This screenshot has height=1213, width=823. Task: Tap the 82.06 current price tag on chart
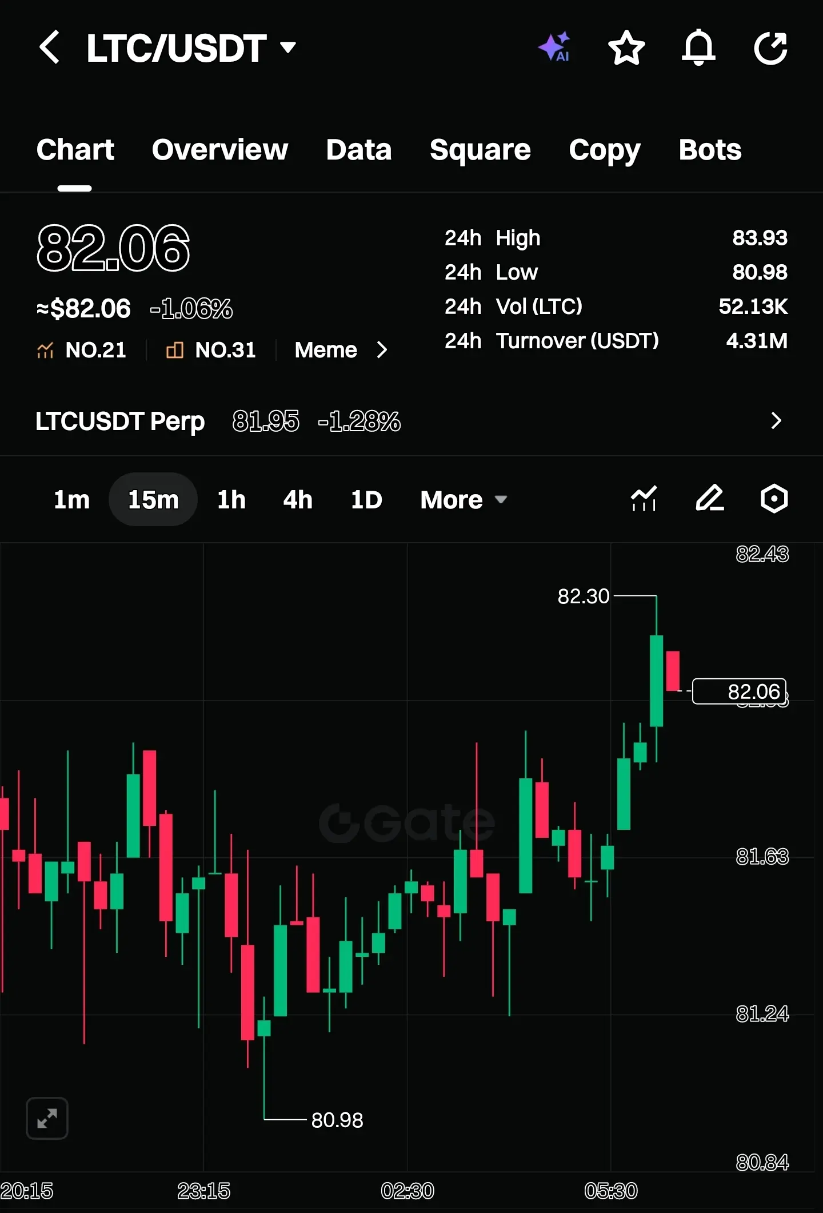coord(740,691)
